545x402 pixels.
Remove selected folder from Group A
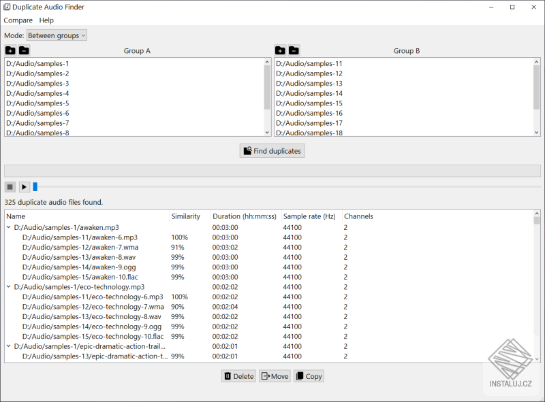pyautogui.click(x=24, y=51)
